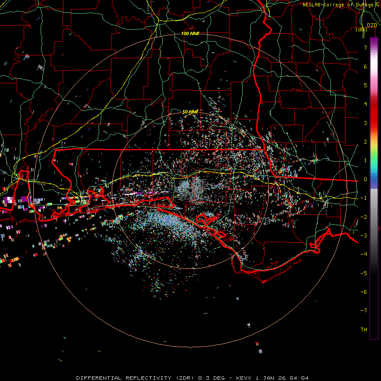
Task: Click the [dB] unit label
Action: point(361,30)
